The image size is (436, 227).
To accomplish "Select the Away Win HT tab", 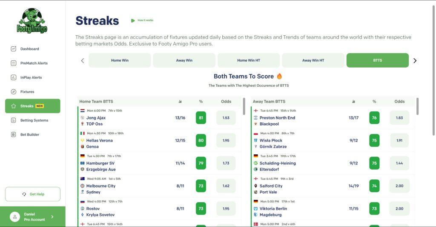I will tap(313, 60).
